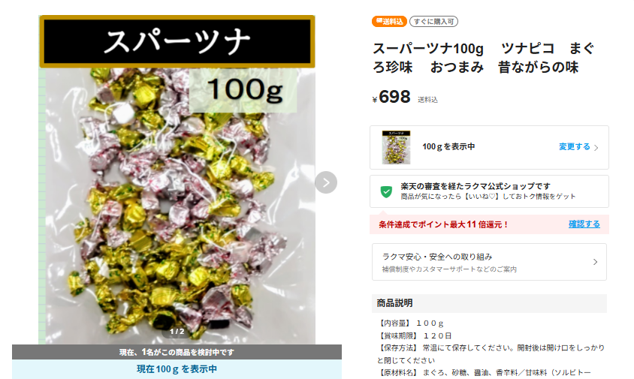The image size is (634, 379).
Task: Click the main product photo
Action: tap(177, 180)
